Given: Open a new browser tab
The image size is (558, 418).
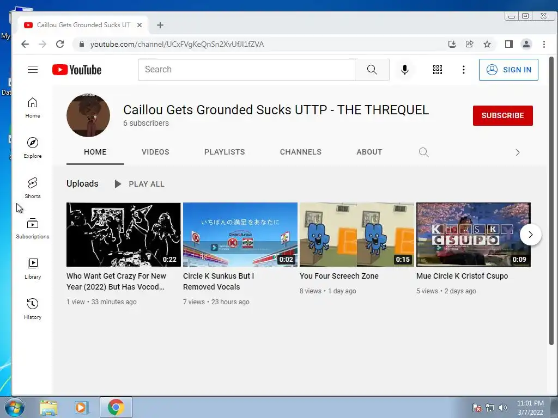Looking at the screenshot, I should coord(160,25).
